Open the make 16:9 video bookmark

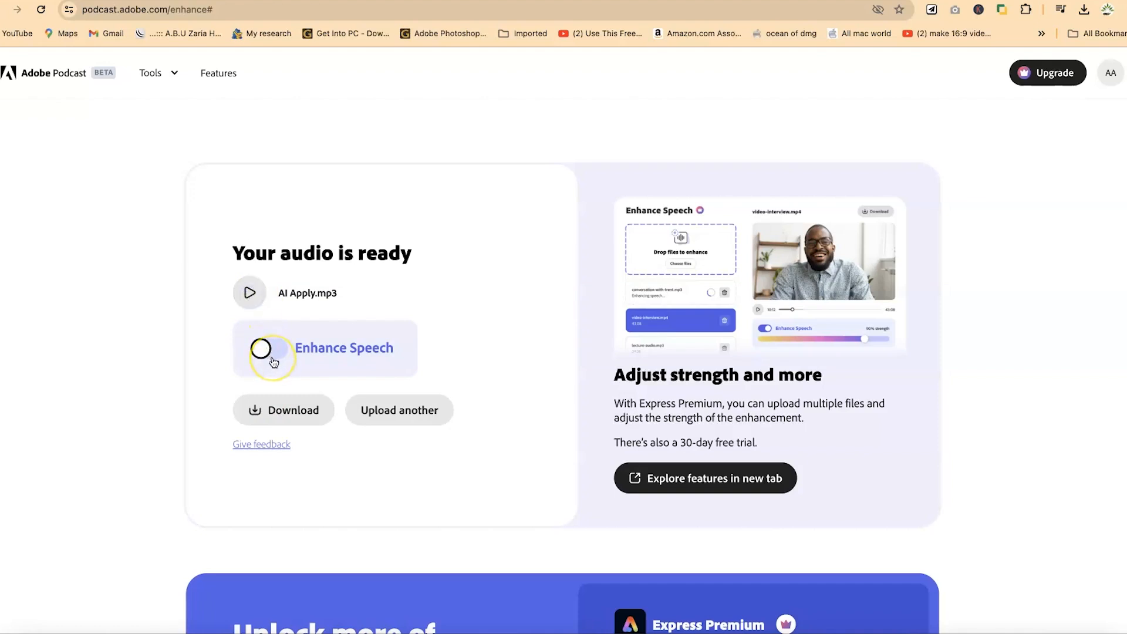point(947,33)
